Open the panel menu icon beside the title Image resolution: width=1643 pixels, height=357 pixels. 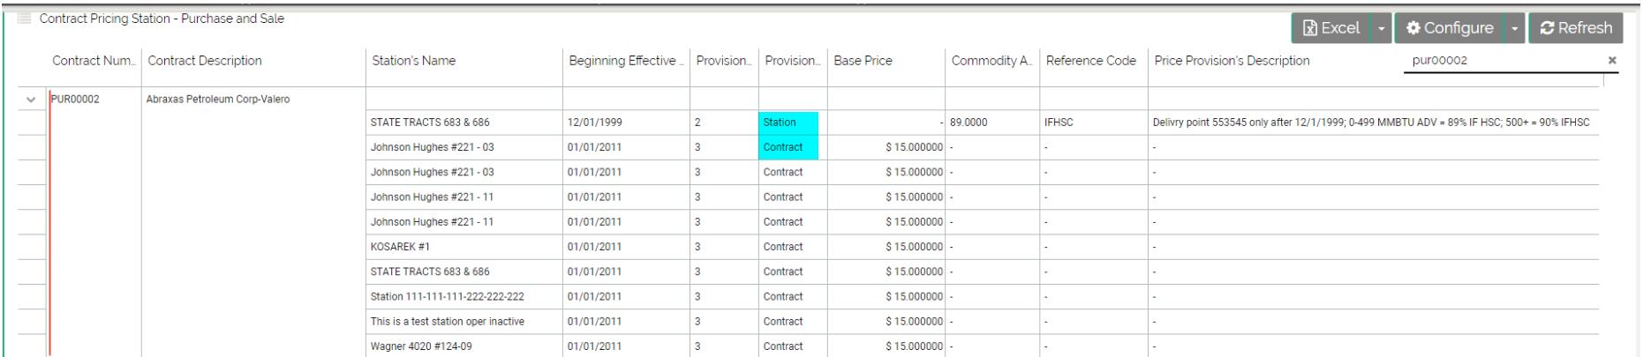click(x=24, y=19)
